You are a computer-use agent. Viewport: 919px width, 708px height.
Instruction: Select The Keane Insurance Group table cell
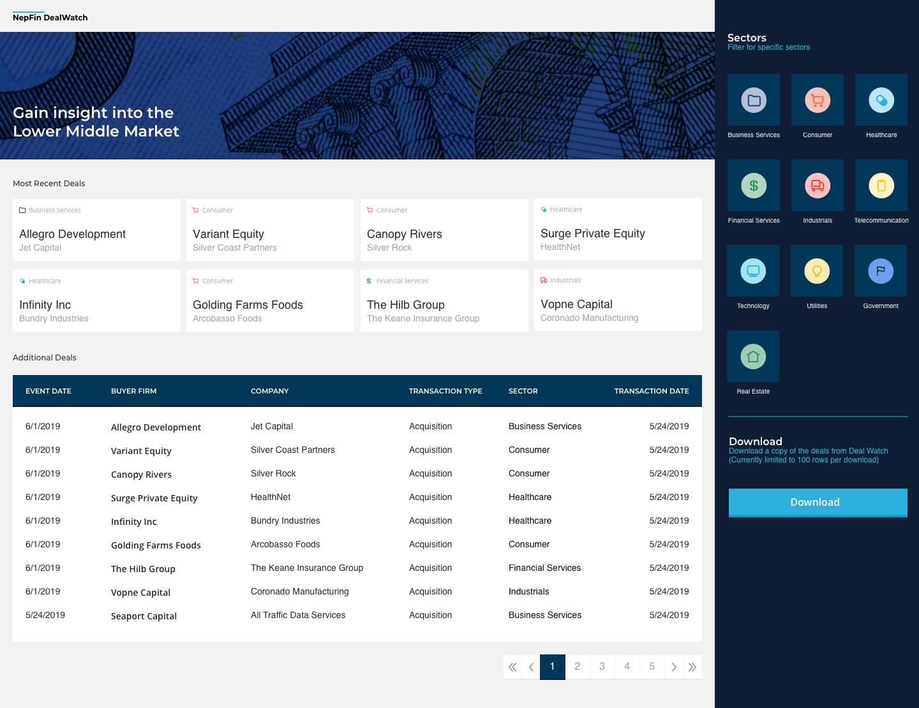click(307, 568)
